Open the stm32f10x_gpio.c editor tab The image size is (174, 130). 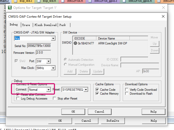103,1
